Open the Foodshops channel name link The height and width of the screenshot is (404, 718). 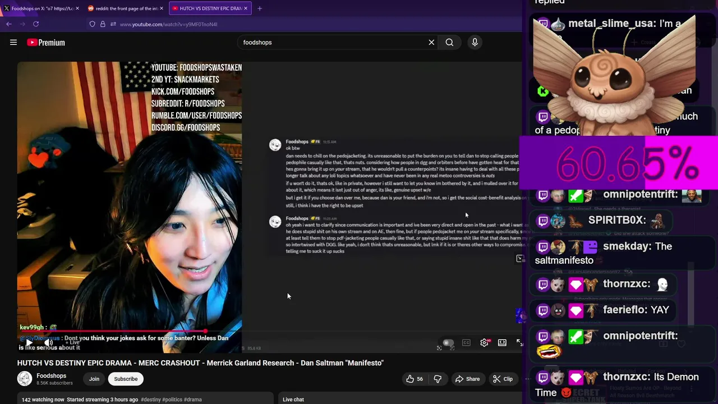[x=51, y=375]
